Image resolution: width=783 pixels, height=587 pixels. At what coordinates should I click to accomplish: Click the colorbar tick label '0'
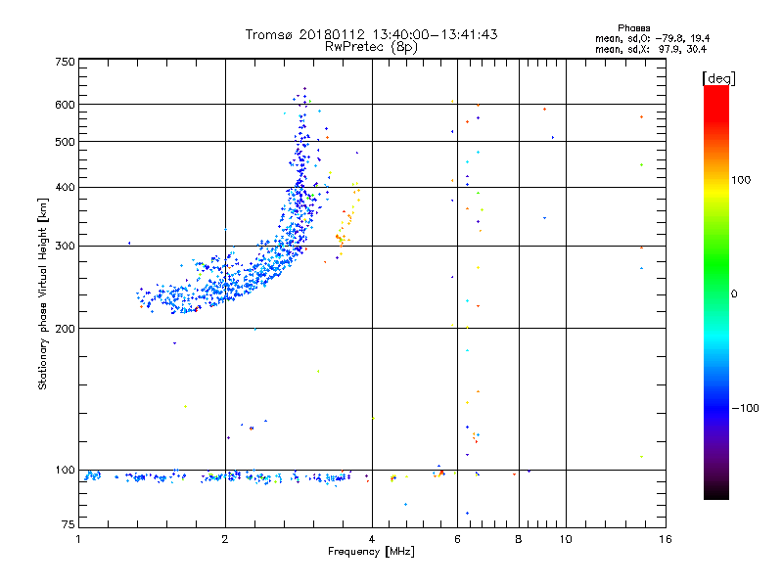[x=734, y=294]
